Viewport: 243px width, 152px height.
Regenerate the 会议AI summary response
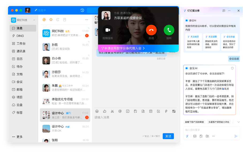232,68
